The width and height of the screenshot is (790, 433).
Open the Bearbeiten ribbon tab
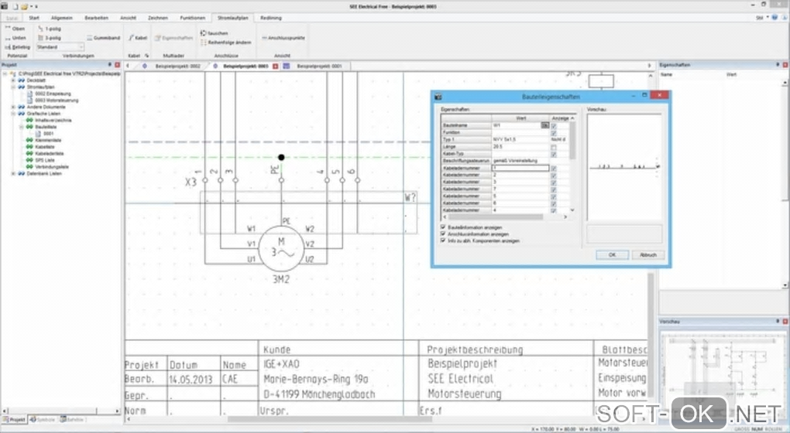96,18
